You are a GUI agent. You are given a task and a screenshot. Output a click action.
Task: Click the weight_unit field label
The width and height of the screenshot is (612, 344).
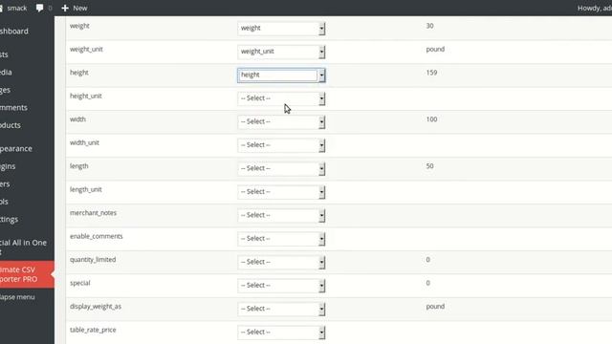click(86, 49)
